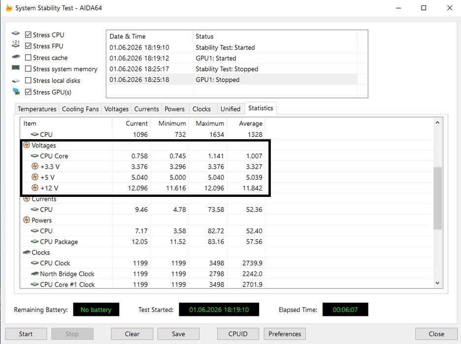Viewport: 461px width, 344px height.
Task: Disable the Stress GPU(s) checkbox
Action: (x=28, y=92)
